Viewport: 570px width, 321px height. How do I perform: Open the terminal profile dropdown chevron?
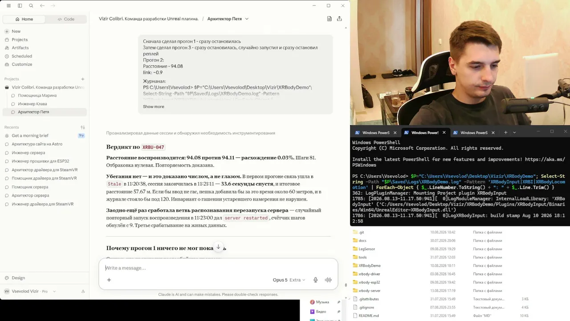514,132
